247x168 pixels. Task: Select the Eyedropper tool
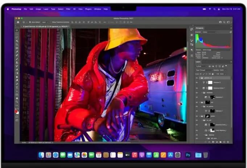tap(17, 52)
